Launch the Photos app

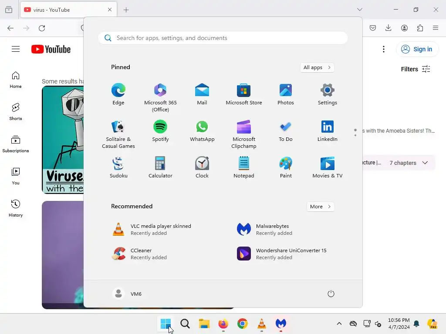point(286,94)
